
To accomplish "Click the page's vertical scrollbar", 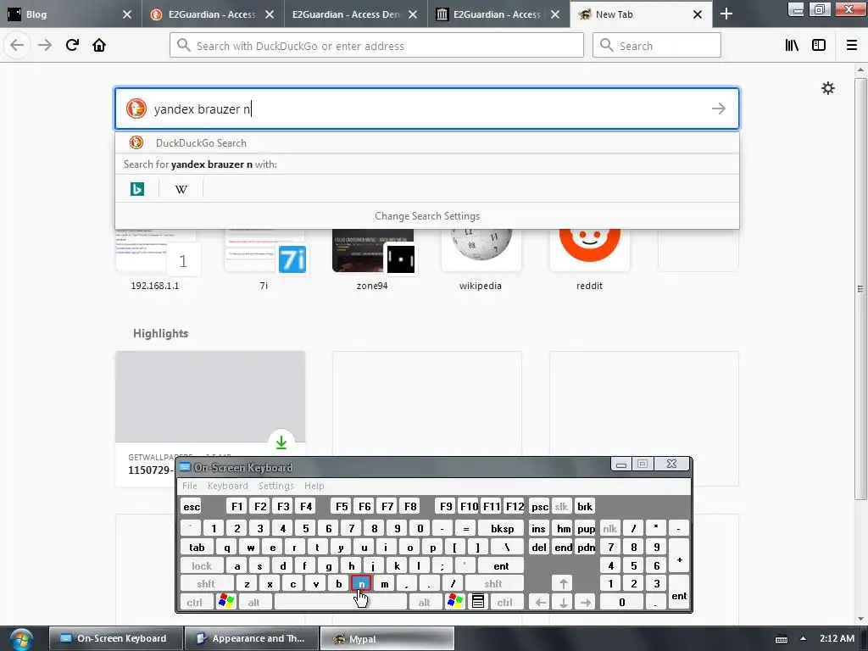I will click(x=860, y=288).
